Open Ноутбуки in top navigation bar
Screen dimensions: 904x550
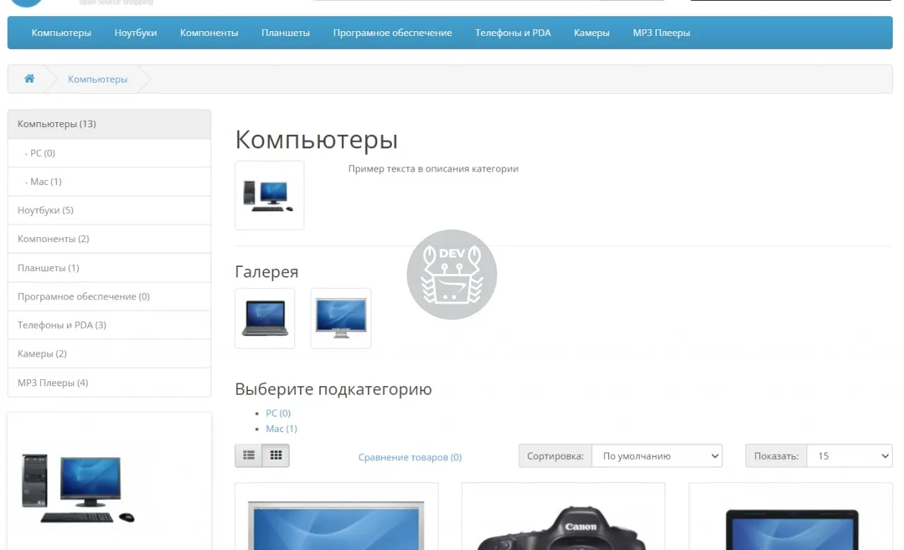(x=136, y=32)
